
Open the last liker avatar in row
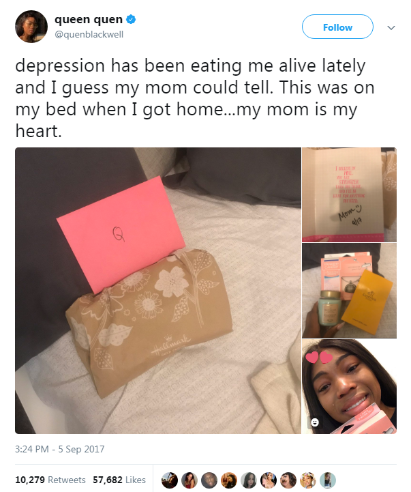[328, 480]
